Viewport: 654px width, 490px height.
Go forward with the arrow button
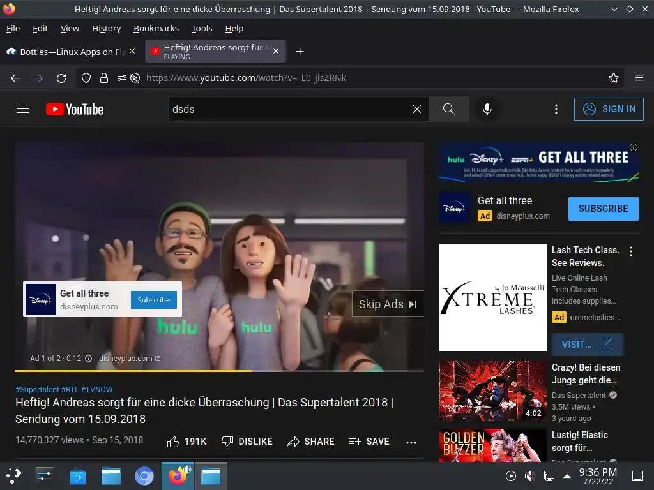pyautogui.click(x=38, y=78)
